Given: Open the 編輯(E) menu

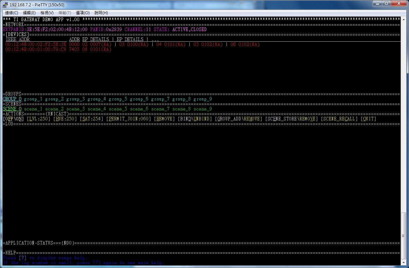Looking at the screenshot, I should pos(29,13).
